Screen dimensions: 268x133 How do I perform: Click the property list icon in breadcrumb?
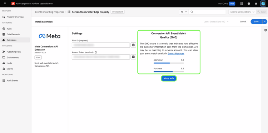(x=69, y=12)
